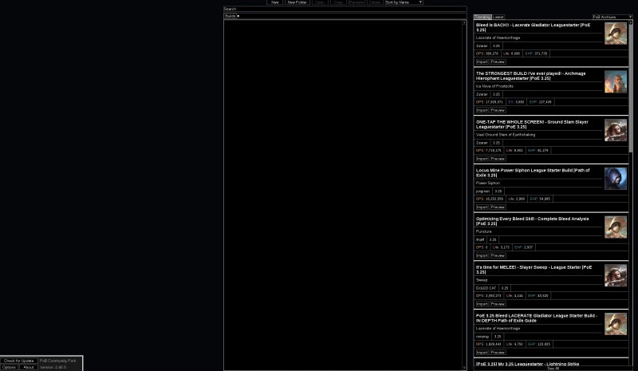
Task: Preview the Archmage Hierophant Leaguestarter build
Action: (498, 110)
